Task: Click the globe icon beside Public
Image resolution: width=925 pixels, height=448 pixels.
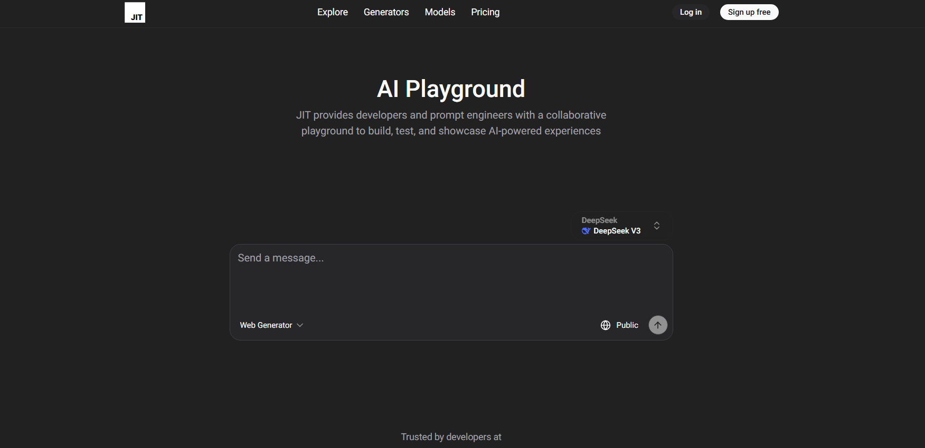Action: (x=606, y=325)
